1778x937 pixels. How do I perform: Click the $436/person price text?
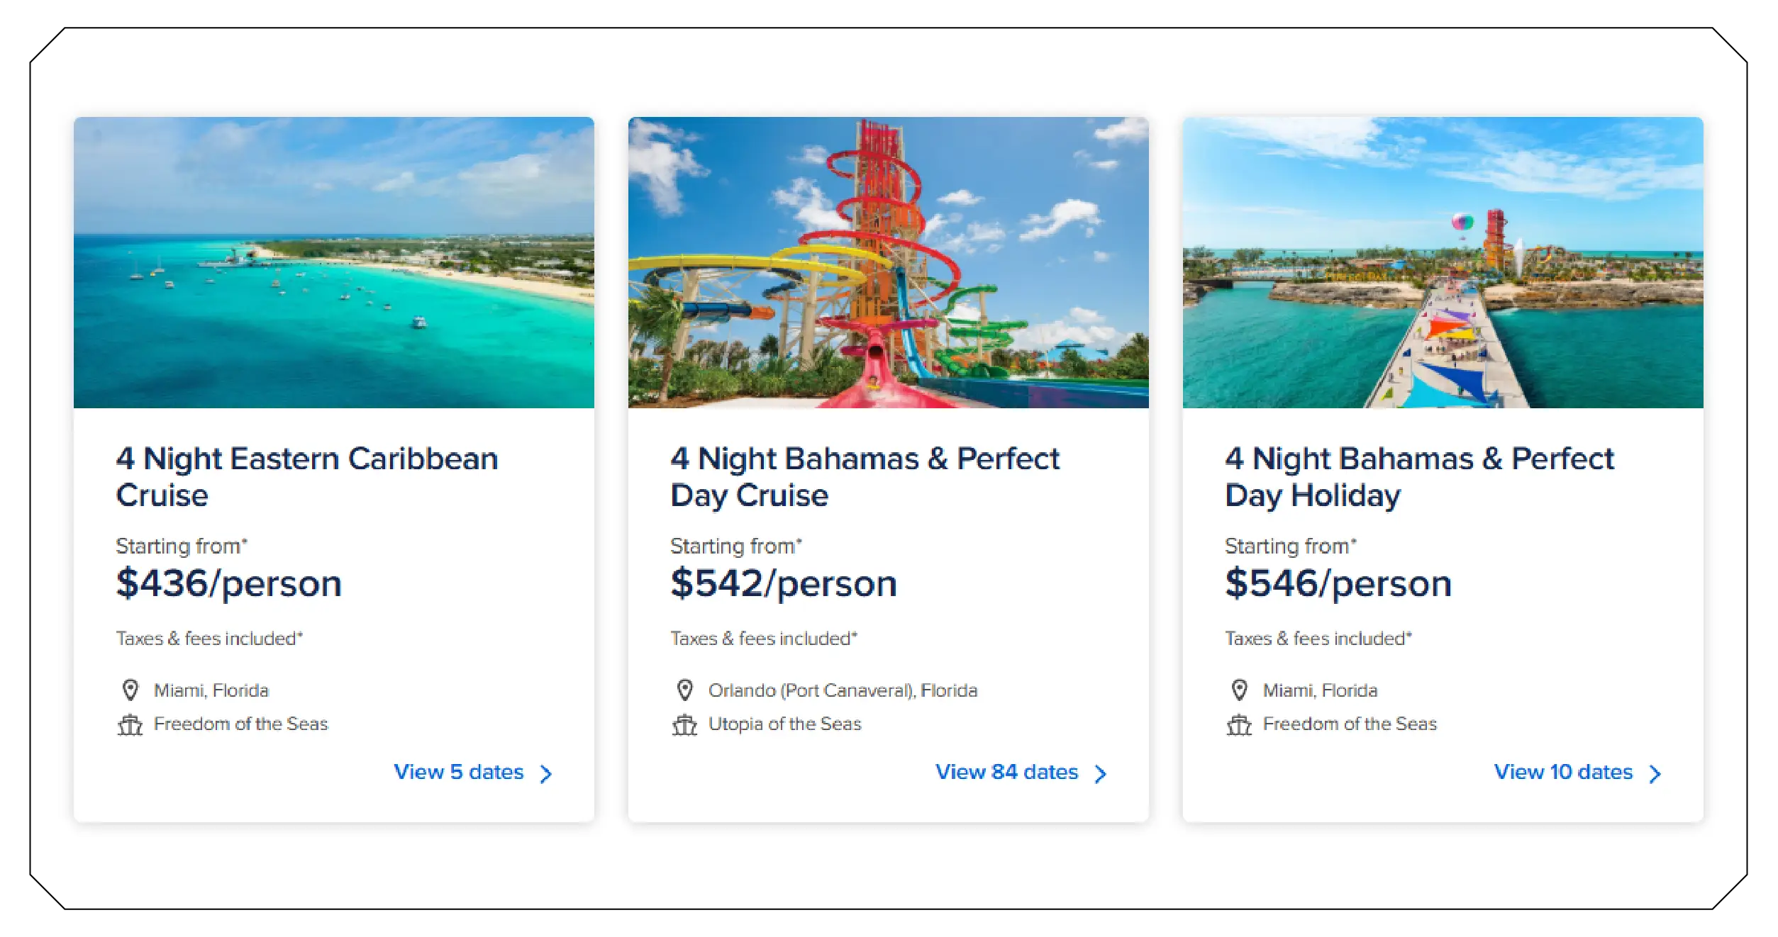[228, 584]
